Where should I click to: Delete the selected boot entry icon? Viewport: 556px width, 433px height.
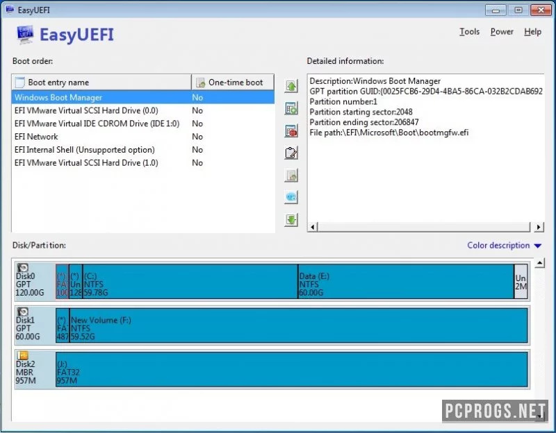point(291,131)
